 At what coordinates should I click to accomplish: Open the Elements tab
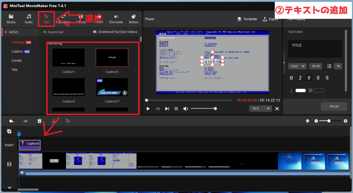pos(116,19)
